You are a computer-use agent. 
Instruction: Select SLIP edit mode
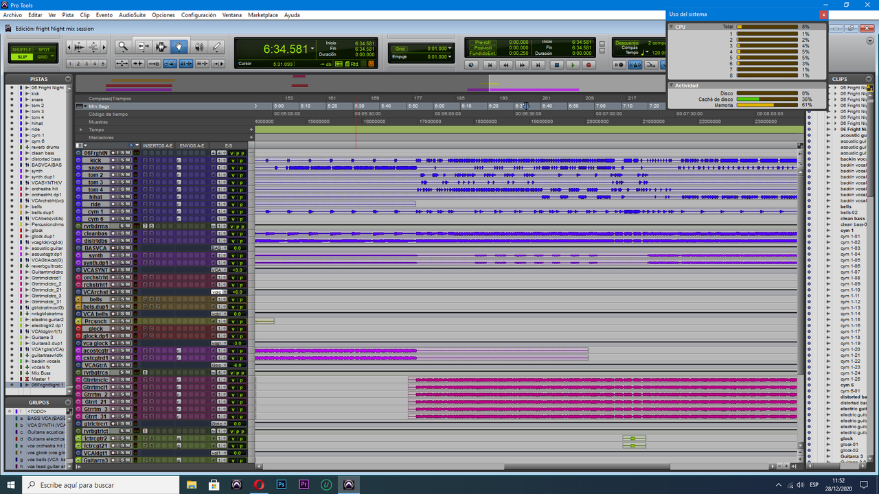(x=22, y=57)
